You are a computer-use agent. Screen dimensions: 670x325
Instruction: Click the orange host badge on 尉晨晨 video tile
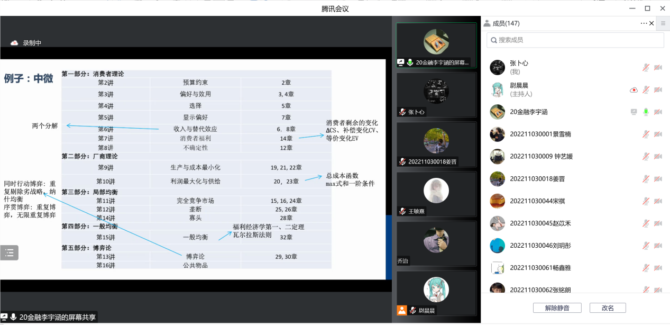click(402, 310)
